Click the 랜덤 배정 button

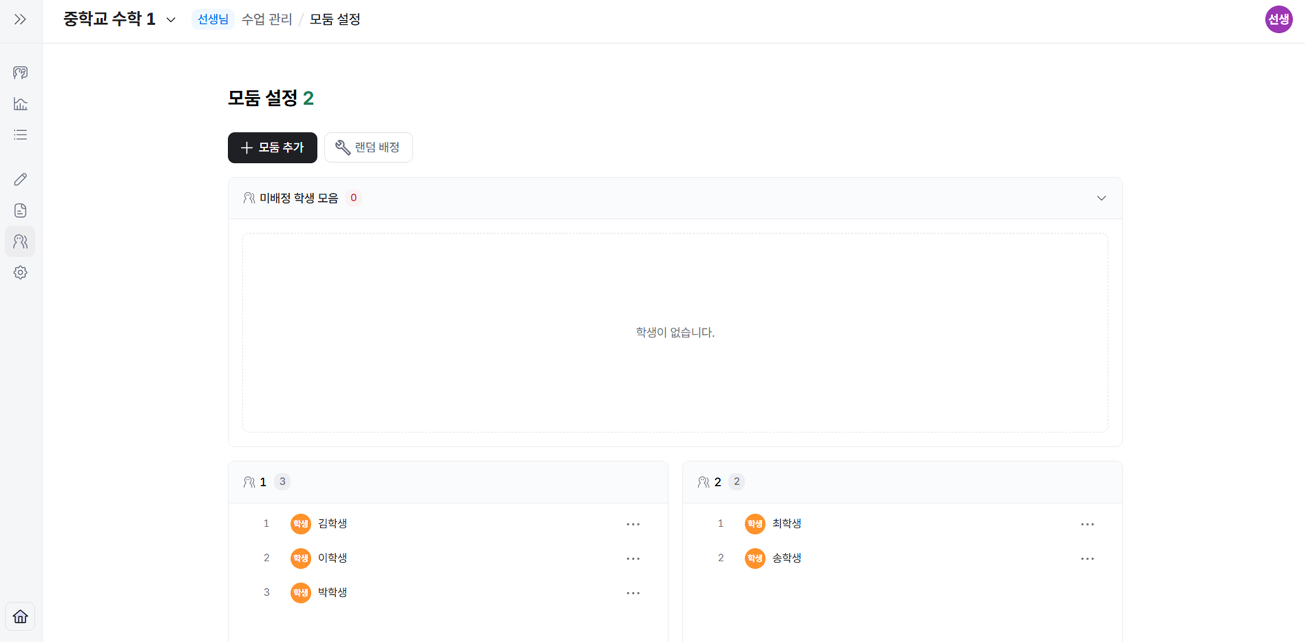(x=369, y=147)
